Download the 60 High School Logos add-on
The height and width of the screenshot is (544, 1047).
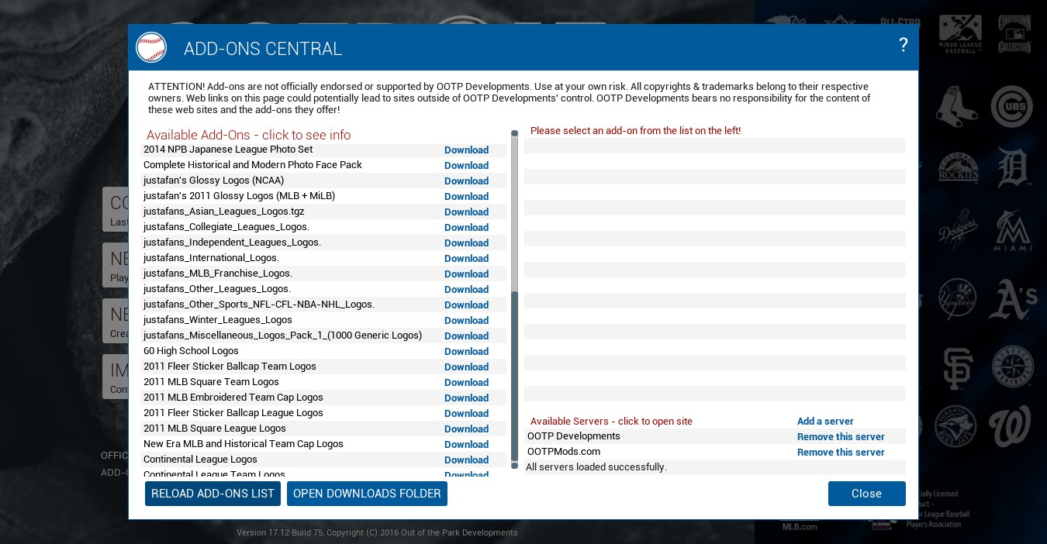[x=466, y=352]
